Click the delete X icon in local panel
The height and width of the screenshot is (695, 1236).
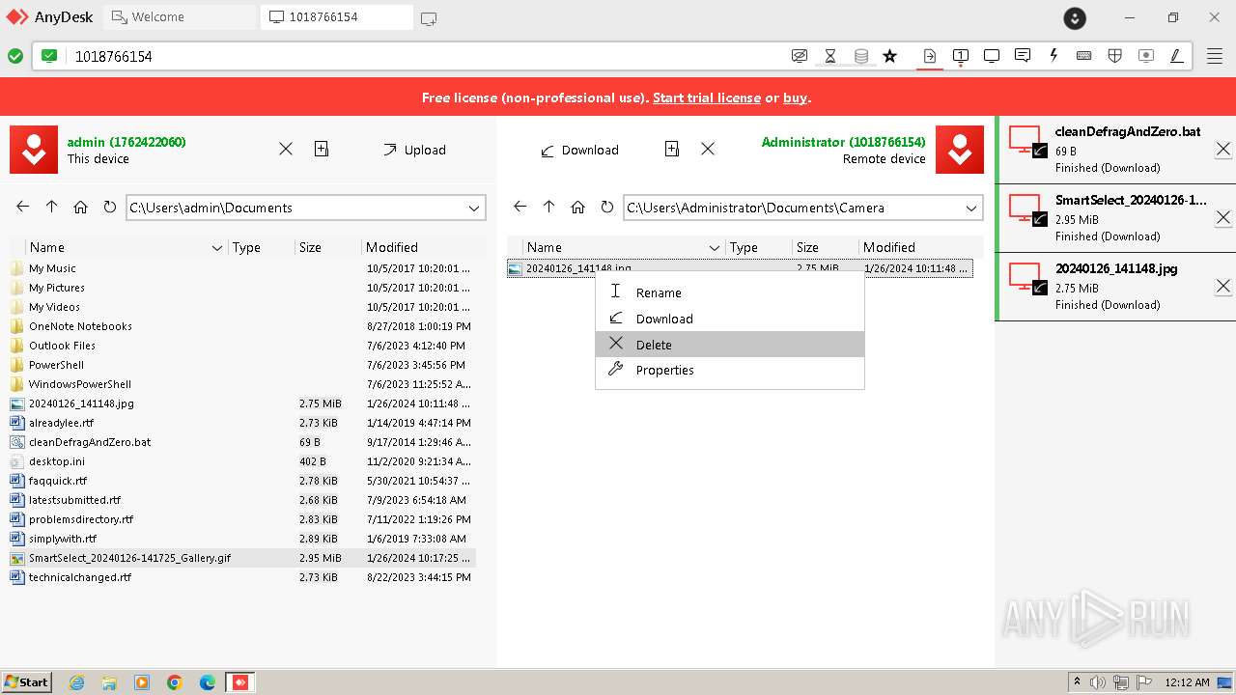click(286, 149)
